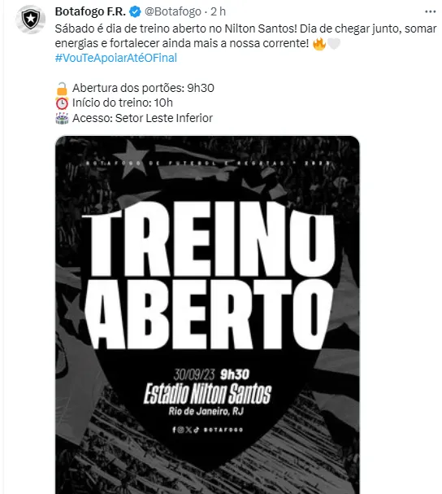Click the Estádio Nilton Santos poster text
The height and width of the screenshot is (494, 442).
pos(207,394)
